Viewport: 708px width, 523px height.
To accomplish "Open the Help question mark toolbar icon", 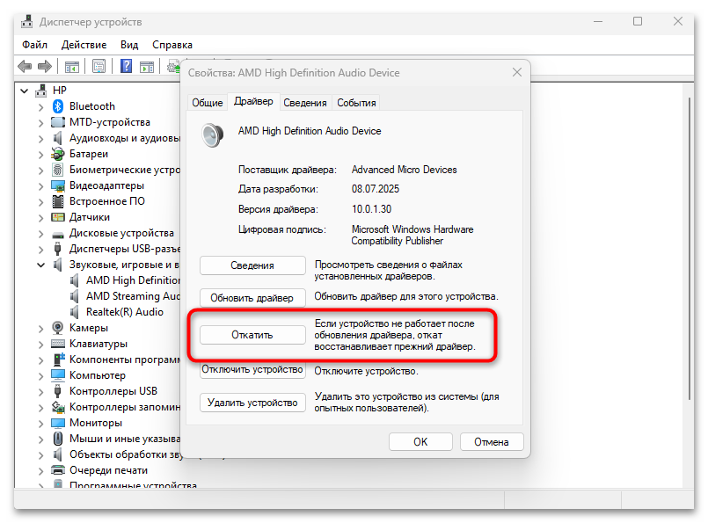I will tap(127, 66).
